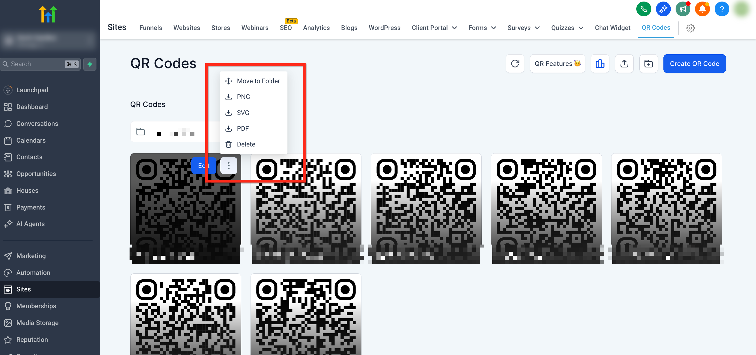This screenshot has width=756, height=355.
Task: Click the Create QR Code button
Action: tap(694, 64)
